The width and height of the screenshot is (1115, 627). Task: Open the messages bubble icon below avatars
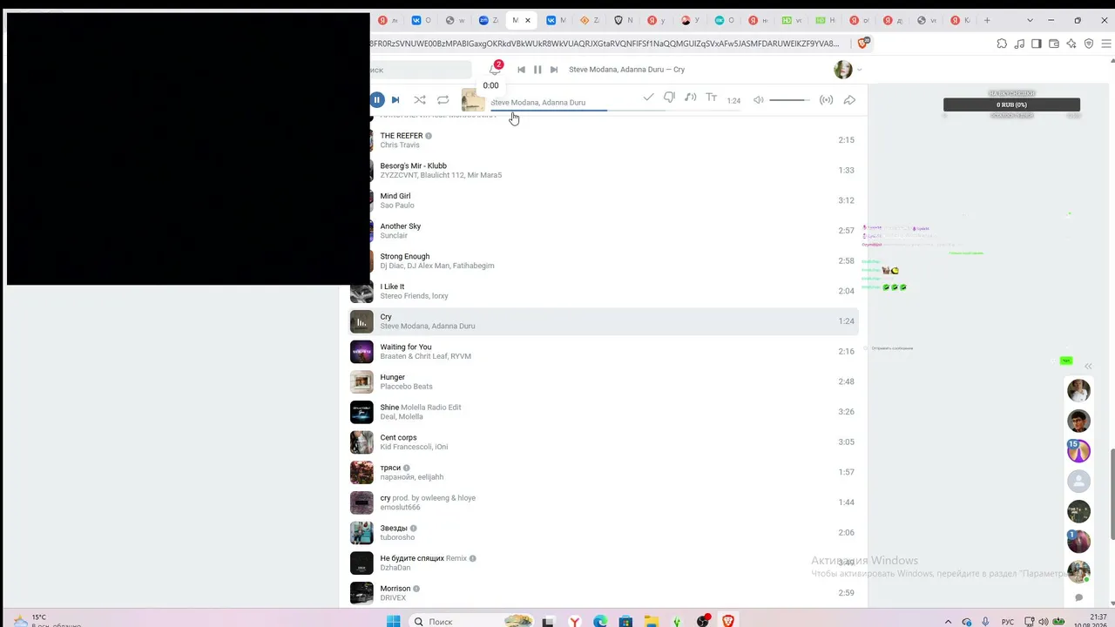click(x=1078, y=597)
